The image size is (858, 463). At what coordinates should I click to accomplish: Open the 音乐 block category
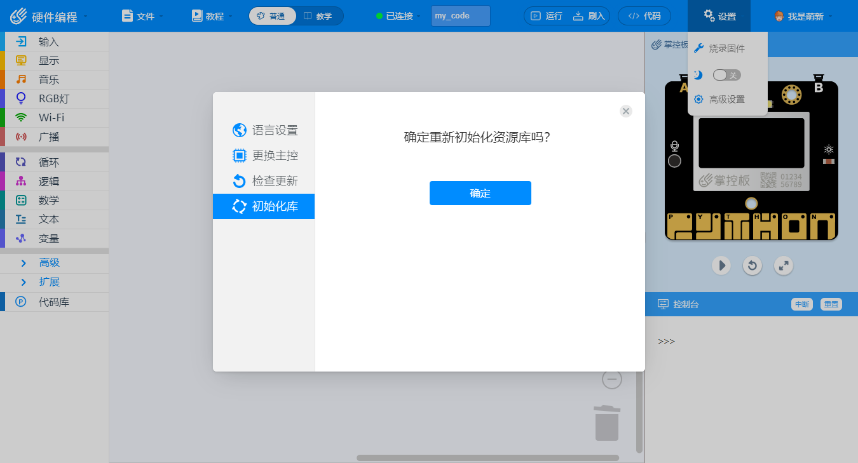pyautogui.click(x=55, y=80)
